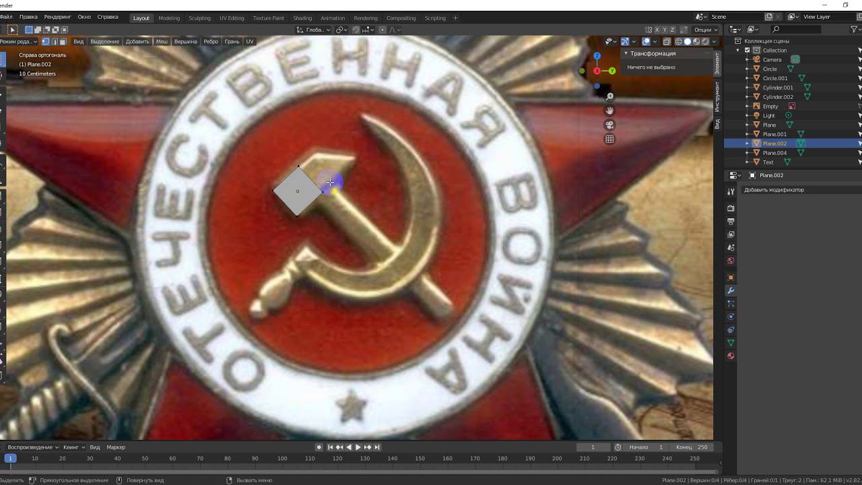Screen dimensions: 862x485
Task: Open the Mesh (Меш) viewport menu
Action: pyautogui.click(x=162, y=42)
